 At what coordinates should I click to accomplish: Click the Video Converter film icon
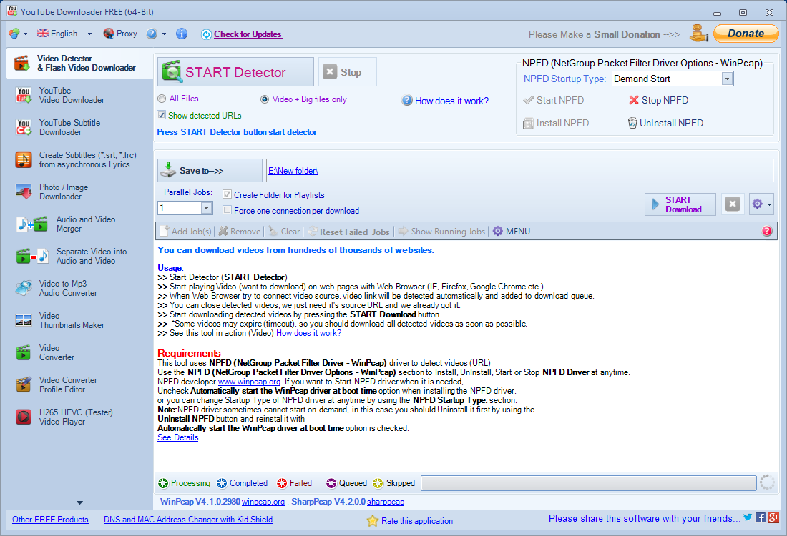24,352
